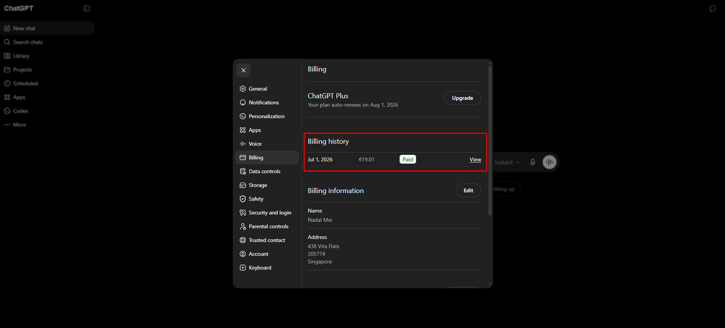
Task: Click the Codex icon in sidebar
Action: pos(7,111)
